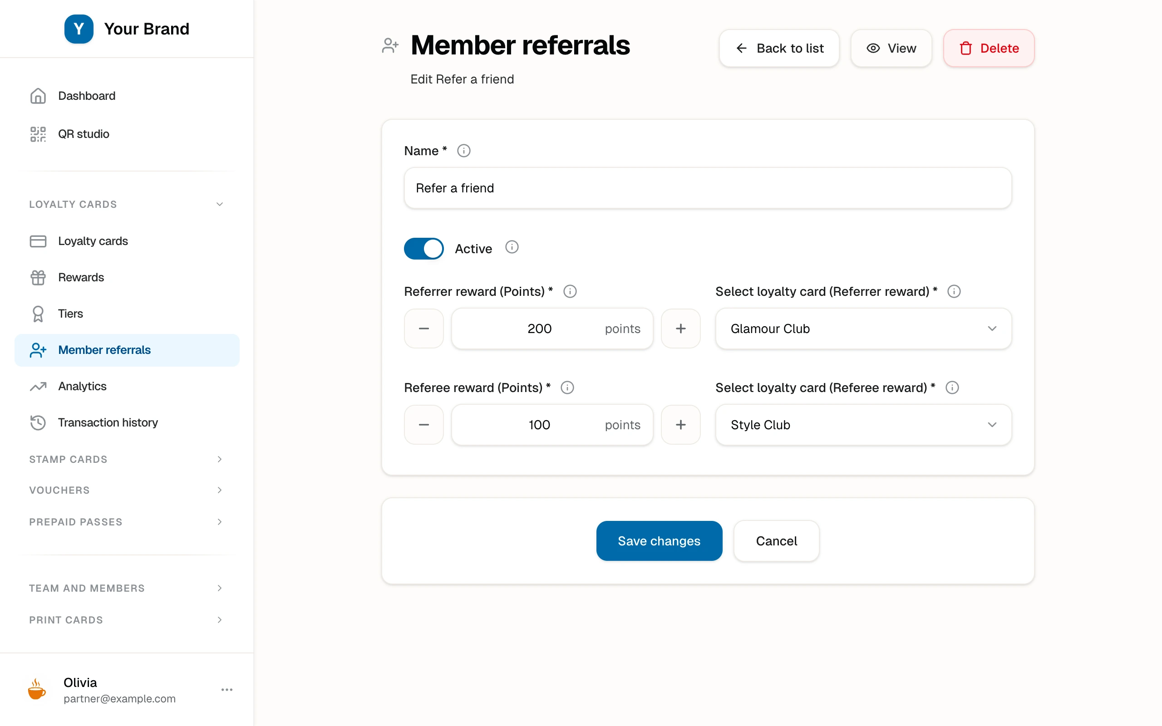Go to Dashboard in sidebar
Screen dimensions: 1162x726
click(127, 96)
